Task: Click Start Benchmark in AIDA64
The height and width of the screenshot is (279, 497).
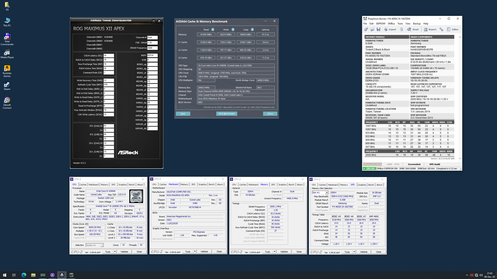Action: coord(226,114)
